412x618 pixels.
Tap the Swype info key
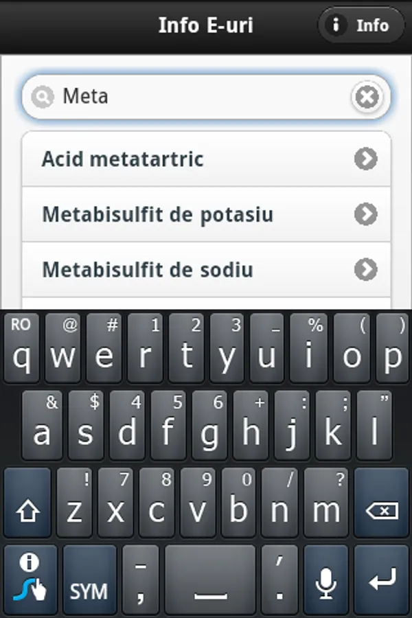coord(30,580)
